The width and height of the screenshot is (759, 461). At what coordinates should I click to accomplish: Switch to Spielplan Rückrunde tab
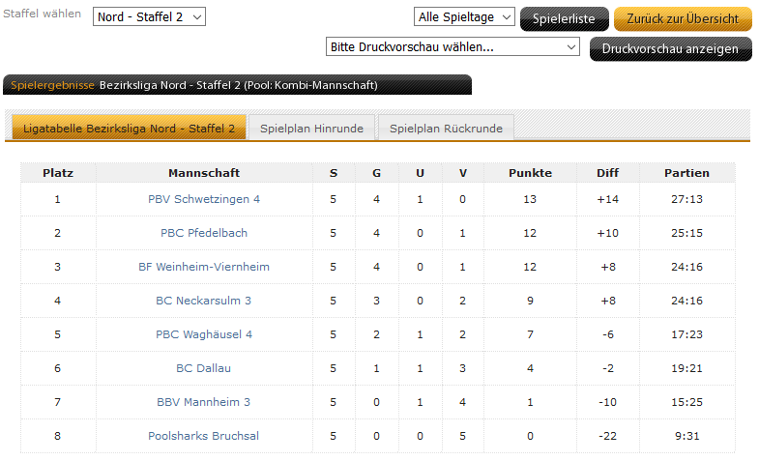(x=444, y=129)
